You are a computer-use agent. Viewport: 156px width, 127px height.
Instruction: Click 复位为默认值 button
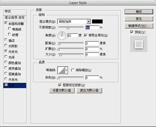(x=89, y=90)
